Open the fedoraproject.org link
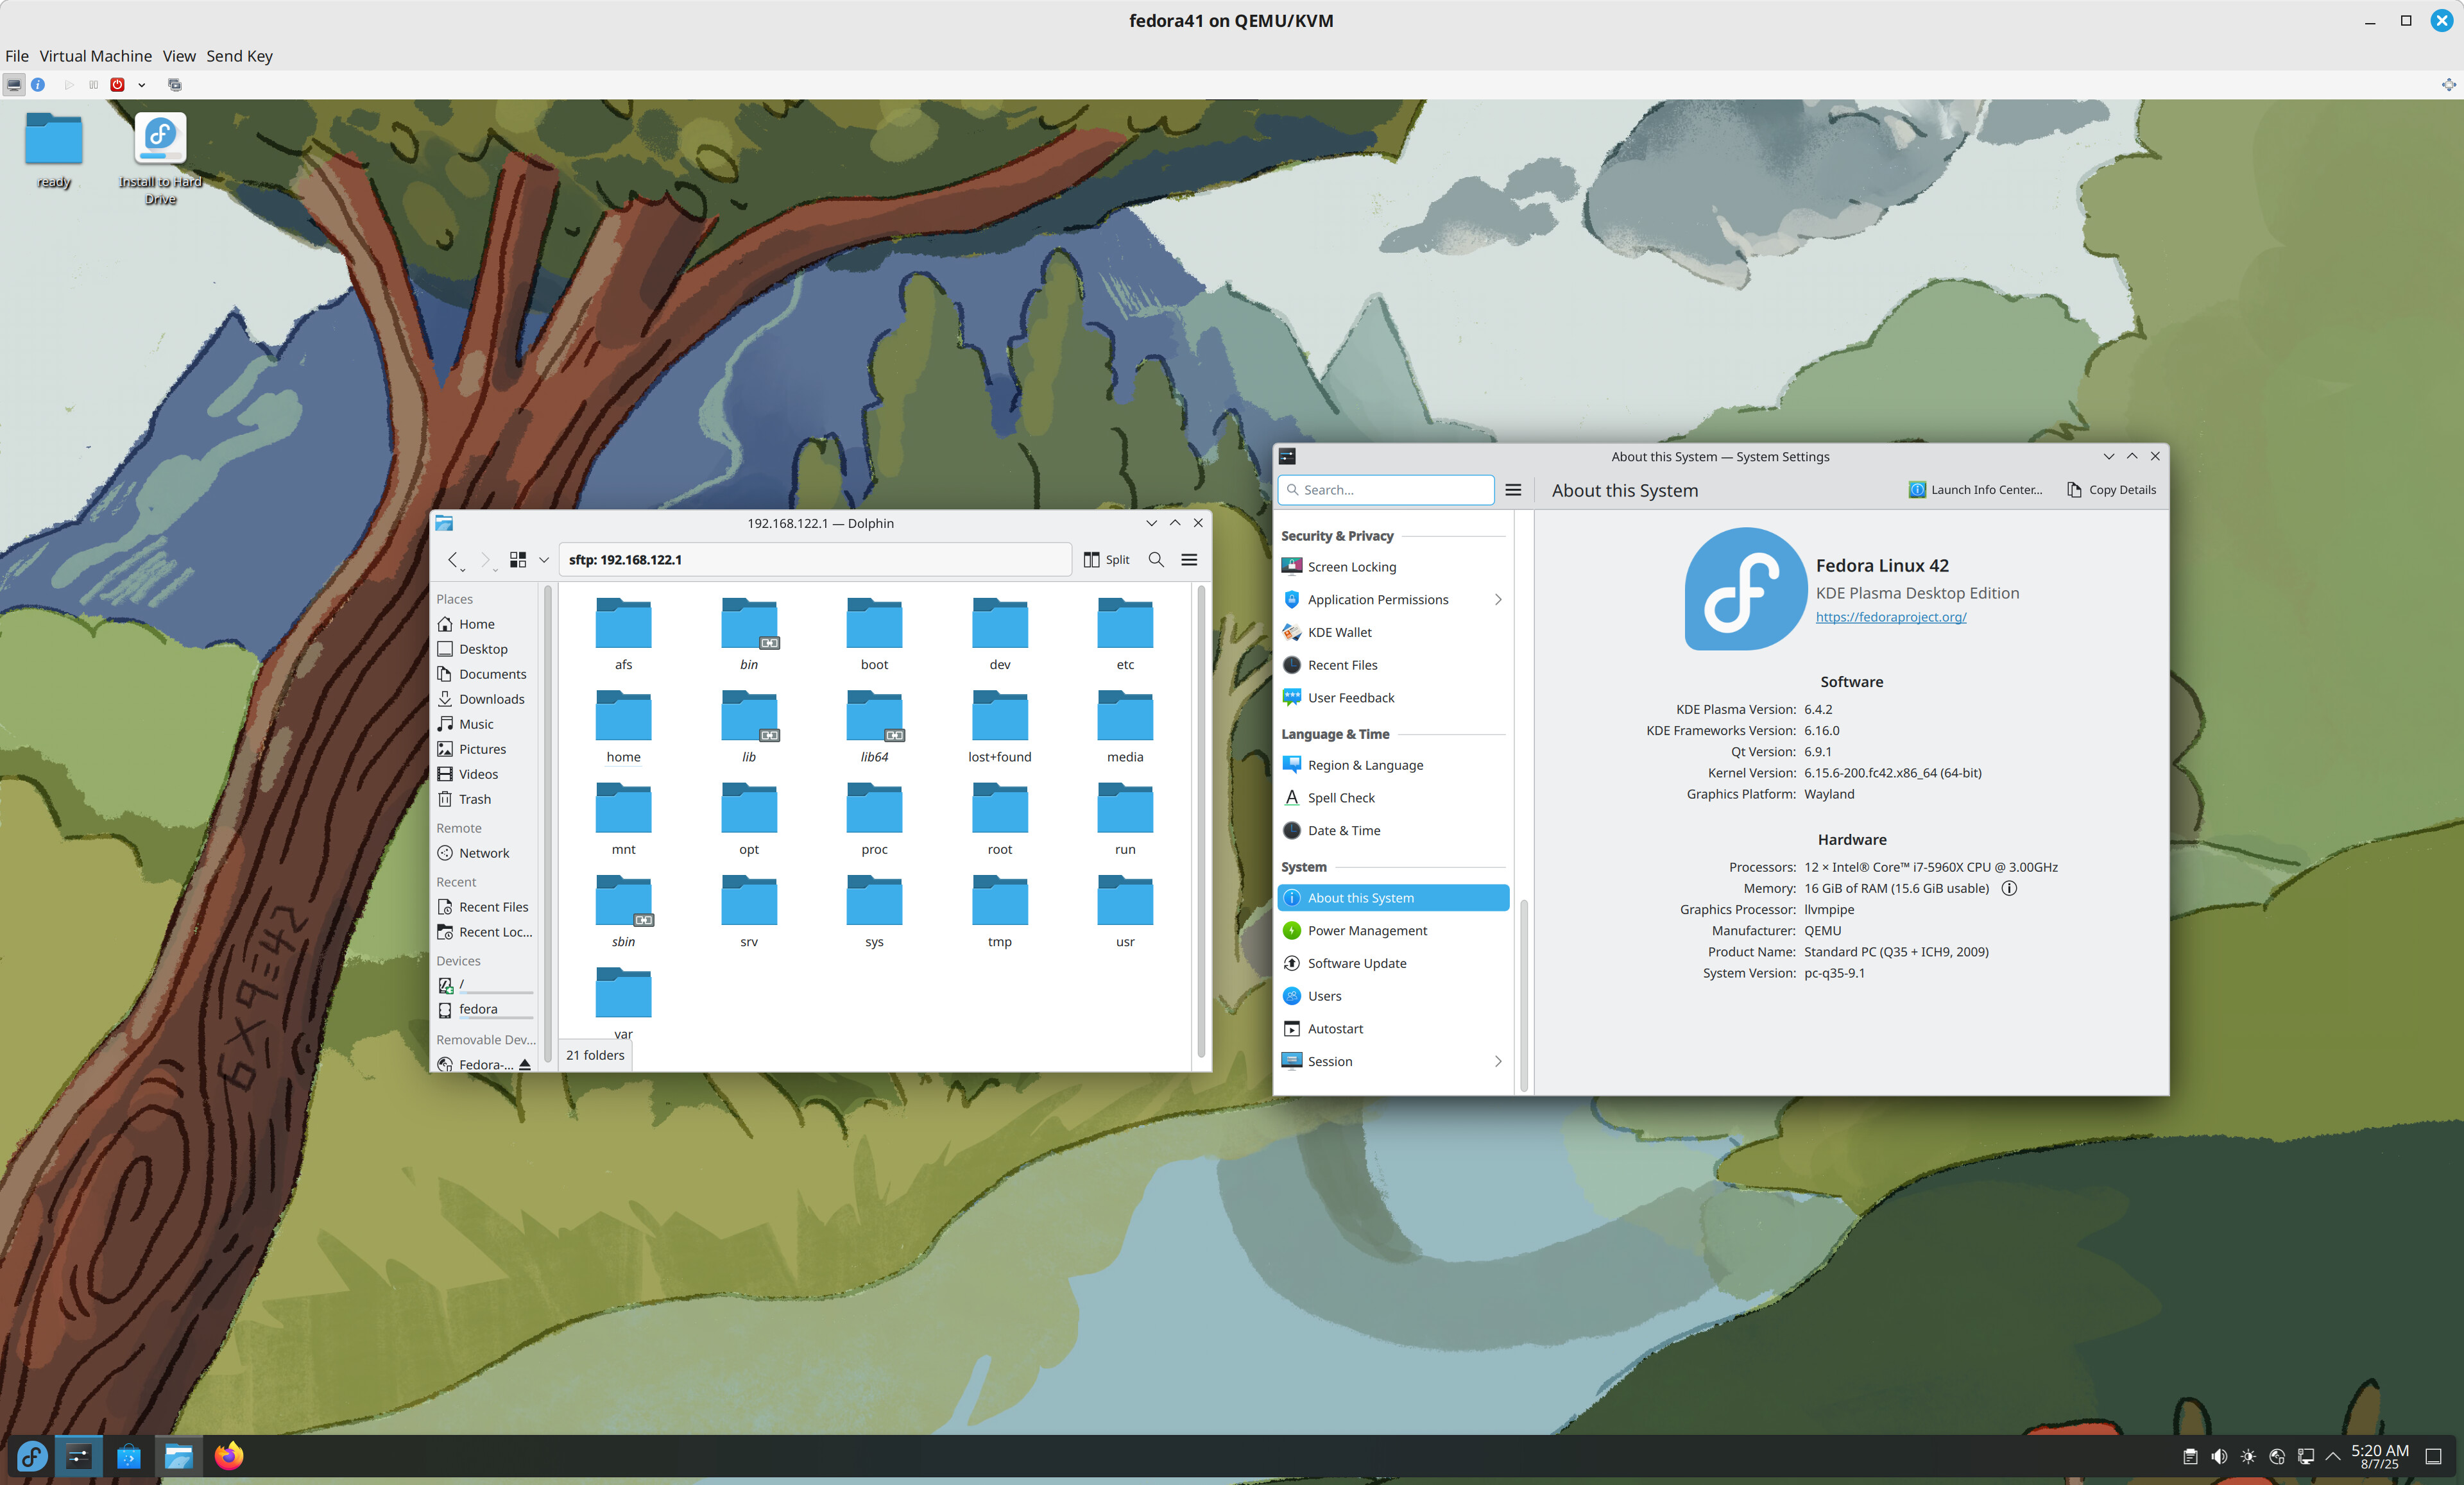 [1890, 617]
